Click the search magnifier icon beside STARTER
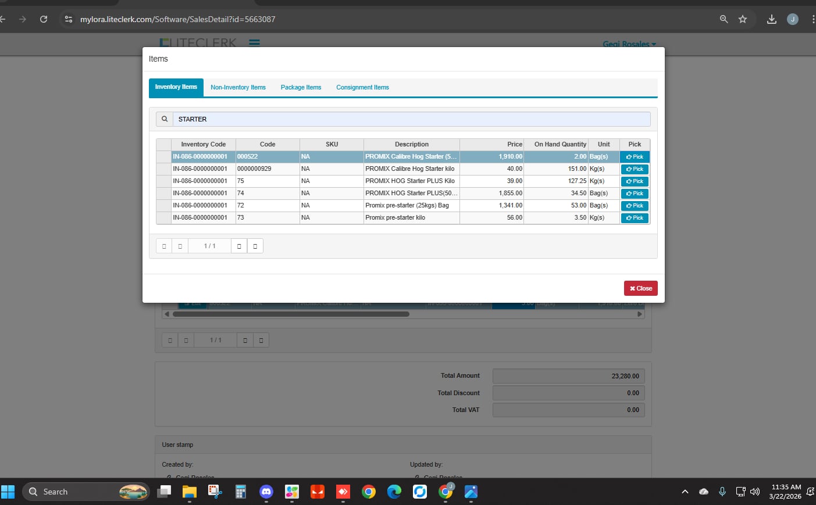Viewport: 816px width, 505px height. click(x=165, y=119)
